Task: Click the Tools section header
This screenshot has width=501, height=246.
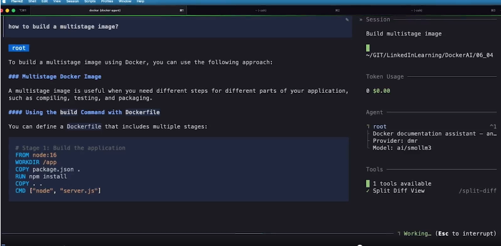Action: coord(375,170)
